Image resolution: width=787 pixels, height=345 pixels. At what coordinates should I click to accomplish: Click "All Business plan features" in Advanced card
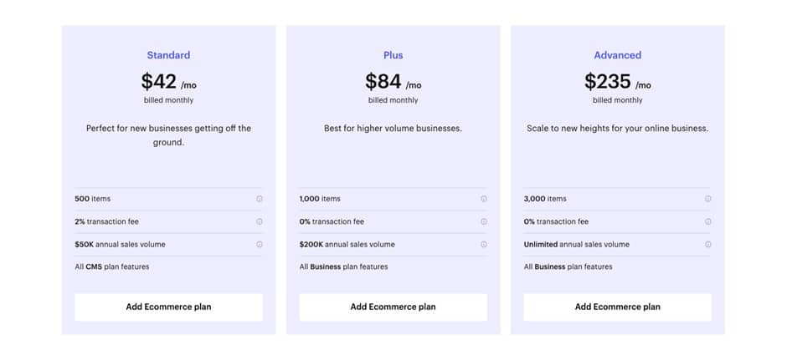[x=568, y=267]
